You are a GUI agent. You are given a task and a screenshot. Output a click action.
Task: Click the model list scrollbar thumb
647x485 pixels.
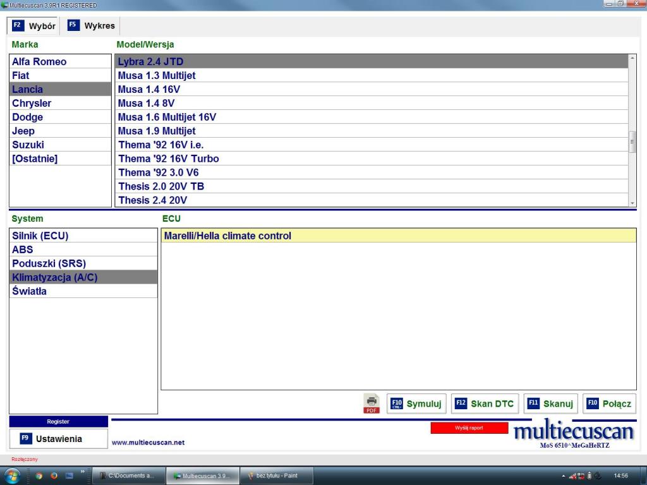click(x=632, y=142)
